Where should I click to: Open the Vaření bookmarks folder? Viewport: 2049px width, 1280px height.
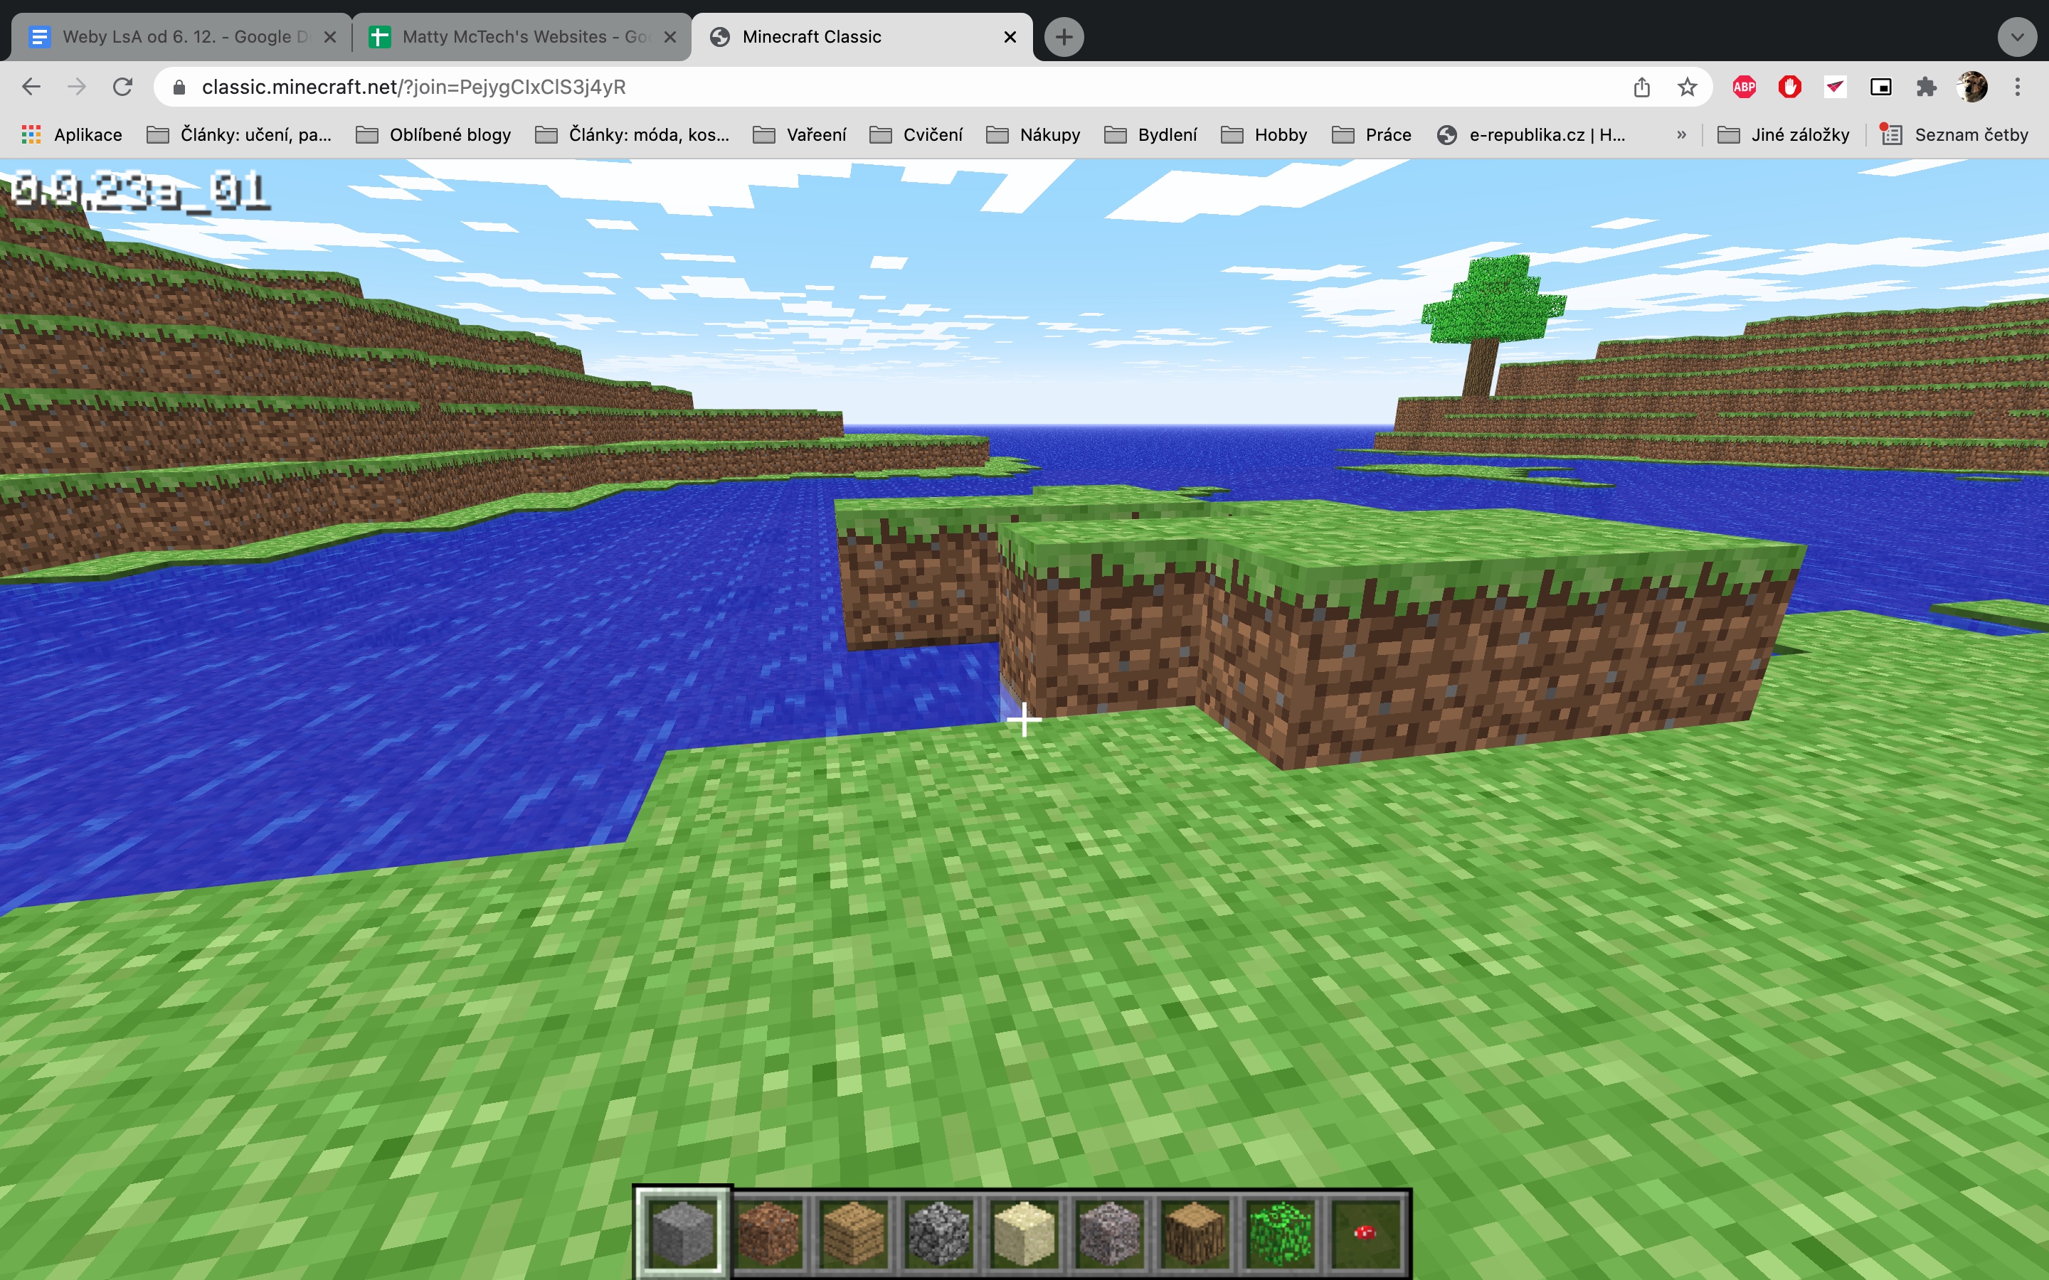coord(800,134)
